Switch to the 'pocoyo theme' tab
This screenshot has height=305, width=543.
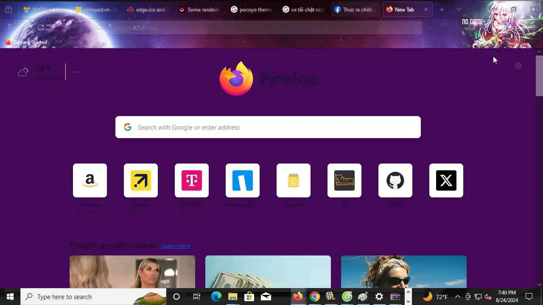[x=251, y=9]
